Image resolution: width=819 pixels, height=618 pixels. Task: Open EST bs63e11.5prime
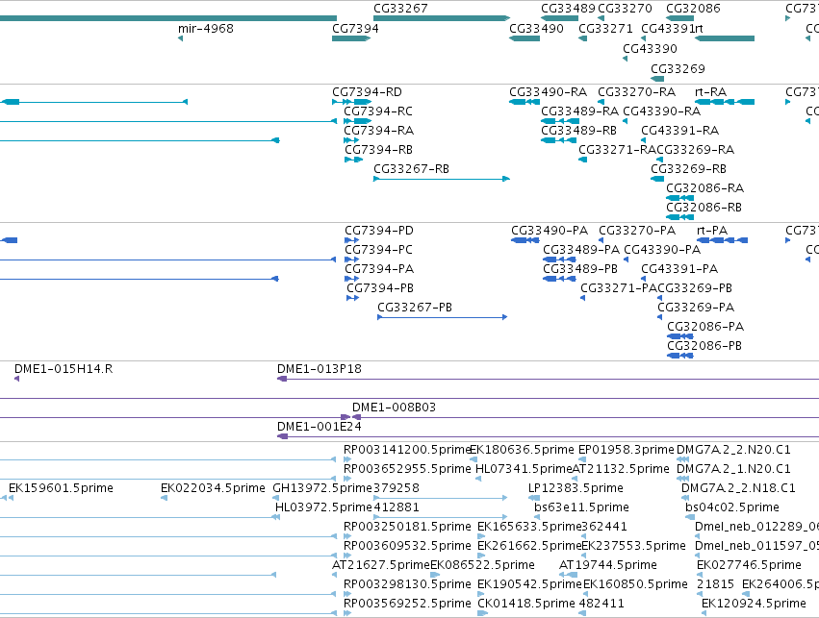pos(581,508)
